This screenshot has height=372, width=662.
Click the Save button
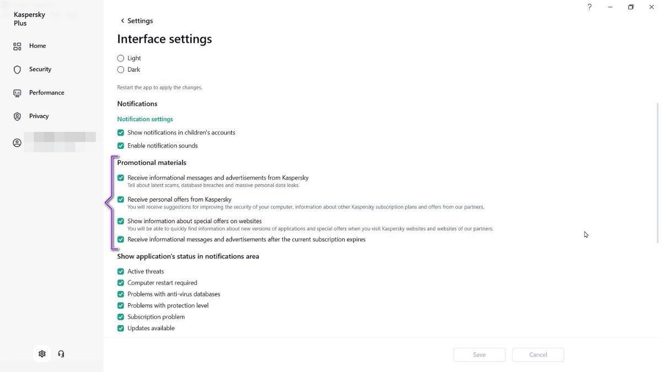coord(479,355)
